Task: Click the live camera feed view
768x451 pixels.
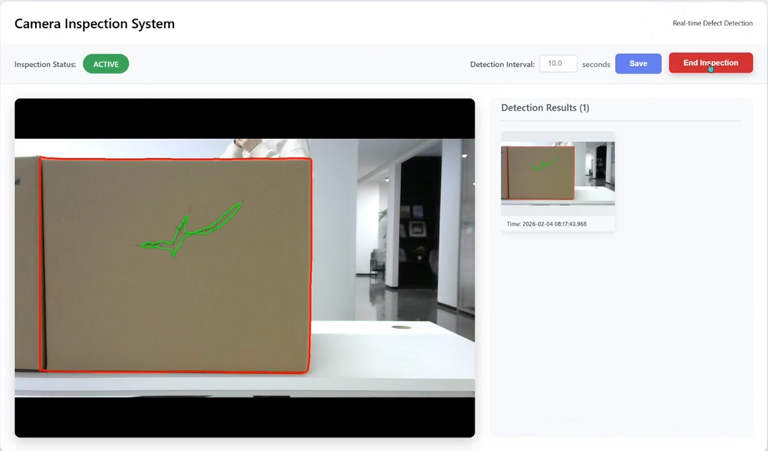Action: (x=245, y=268)
